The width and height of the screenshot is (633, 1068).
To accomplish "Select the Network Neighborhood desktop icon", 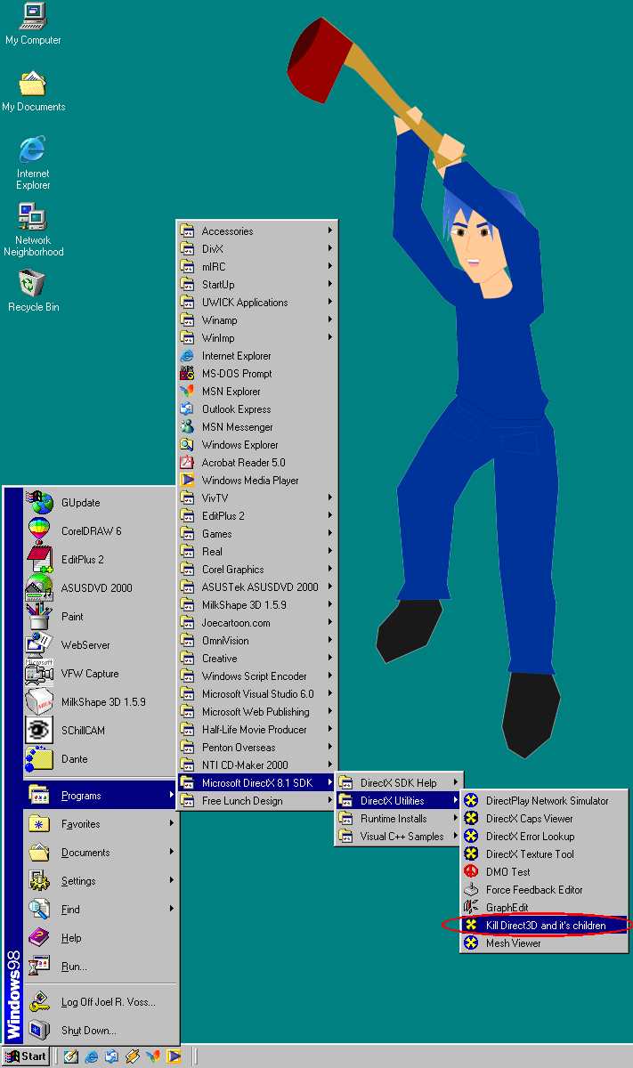I will tap(33, 230).
